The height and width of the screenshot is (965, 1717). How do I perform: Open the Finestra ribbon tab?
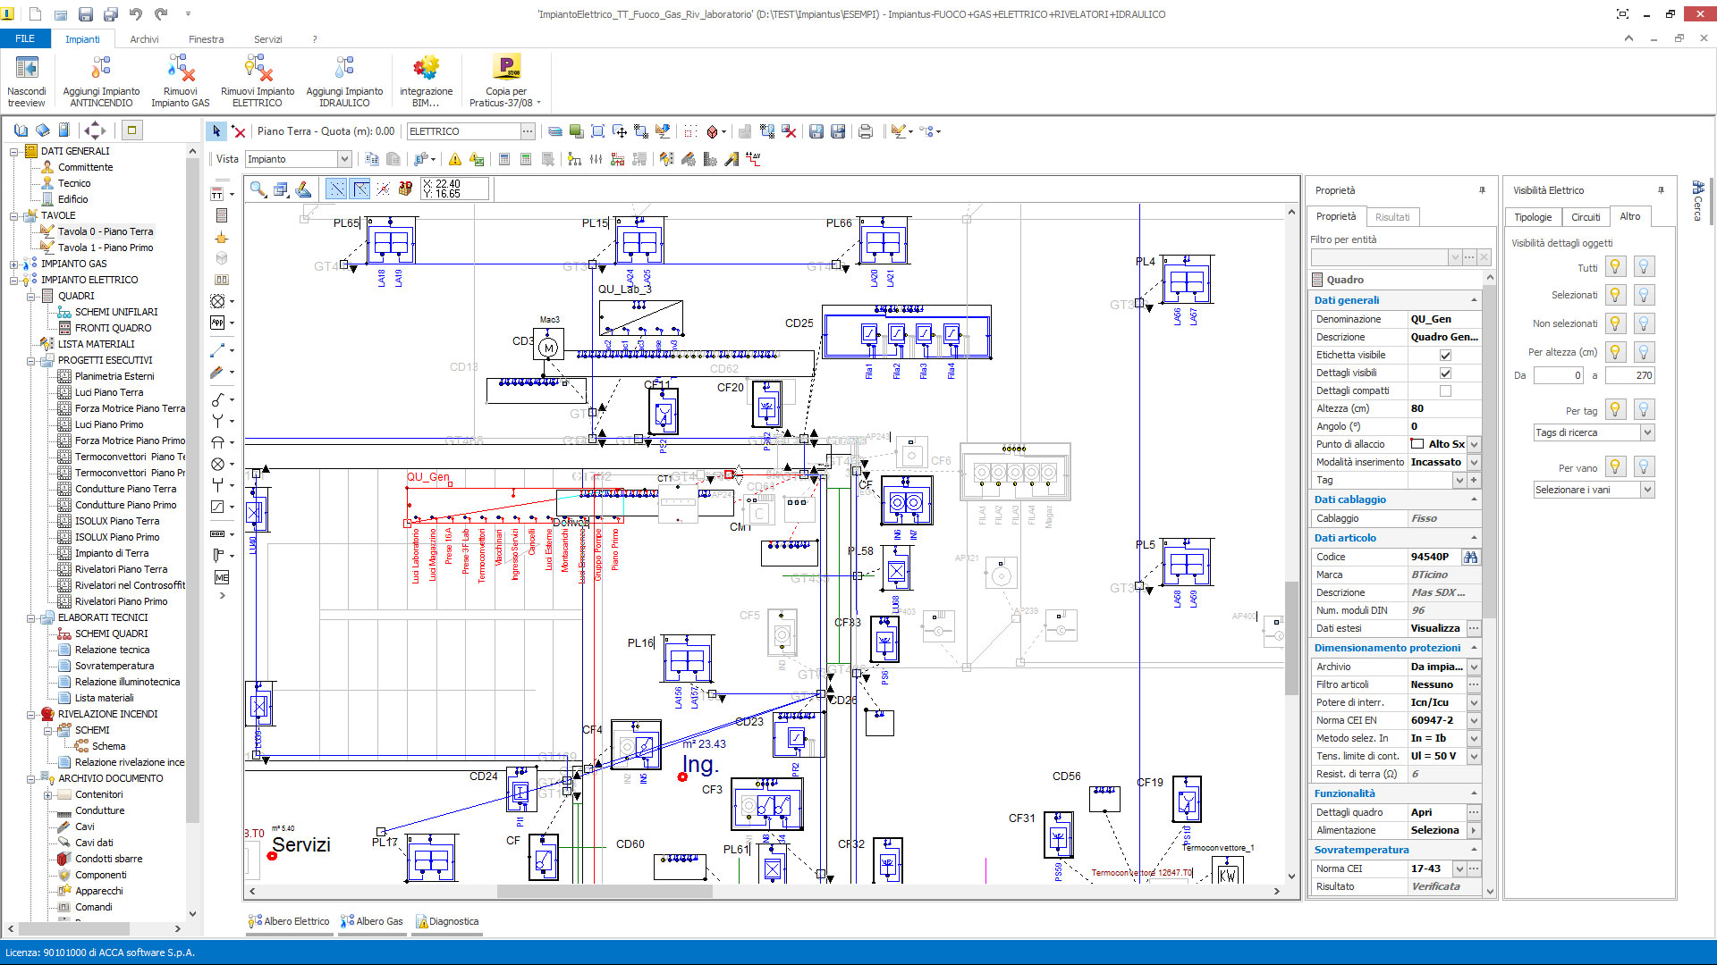(206, 39)
